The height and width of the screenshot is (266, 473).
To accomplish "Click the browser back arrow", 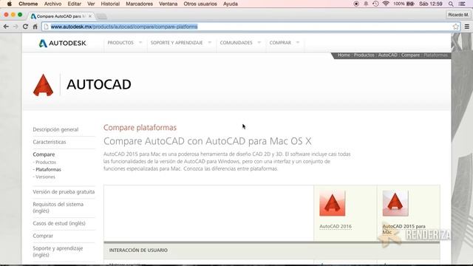I will pyautogui.click(x=6, y=27).
